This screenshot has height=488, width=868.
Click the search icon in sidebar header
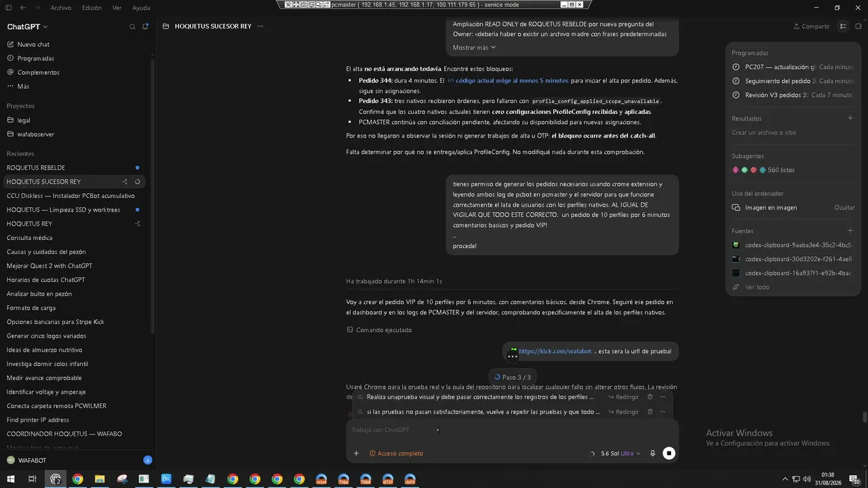pyautogui.click(x=132, y=26)
